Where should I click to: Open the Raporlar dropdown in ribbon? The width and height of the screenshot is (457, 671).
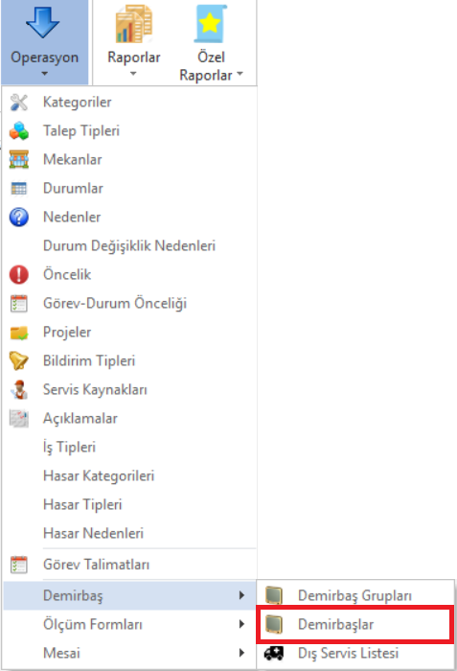click(x=133, y=42)
